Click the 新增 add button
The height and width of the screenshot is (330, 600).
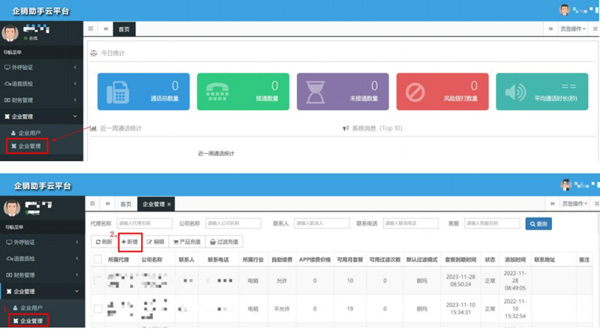(x=130, y=242)
